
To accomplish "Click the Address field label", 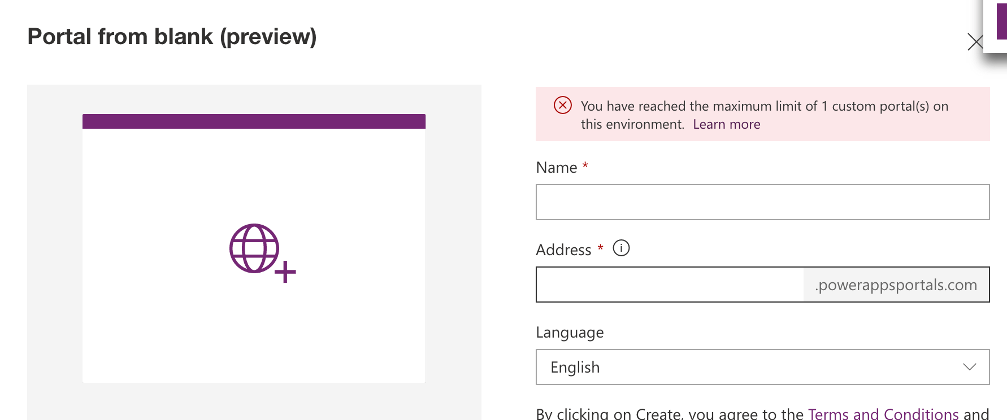I will [563, 250].
